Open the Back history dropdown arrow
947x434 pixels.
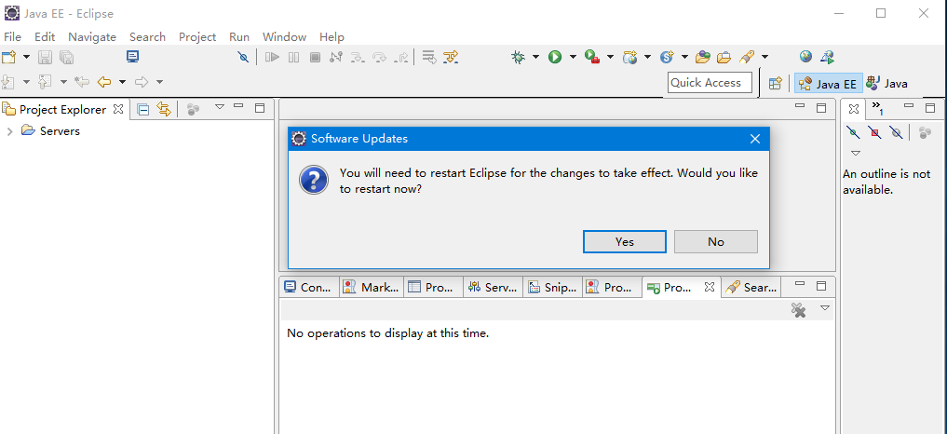point(123,82)
